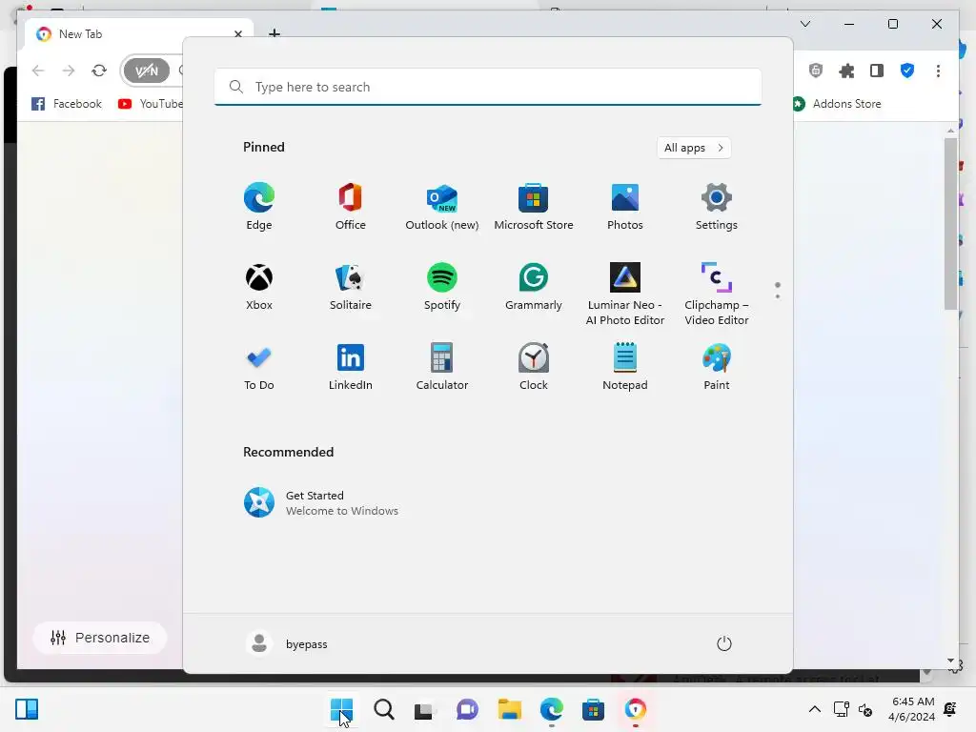Open All apps list
The height and width of the screenshot is (732, 976).
[x=694, y=148]
